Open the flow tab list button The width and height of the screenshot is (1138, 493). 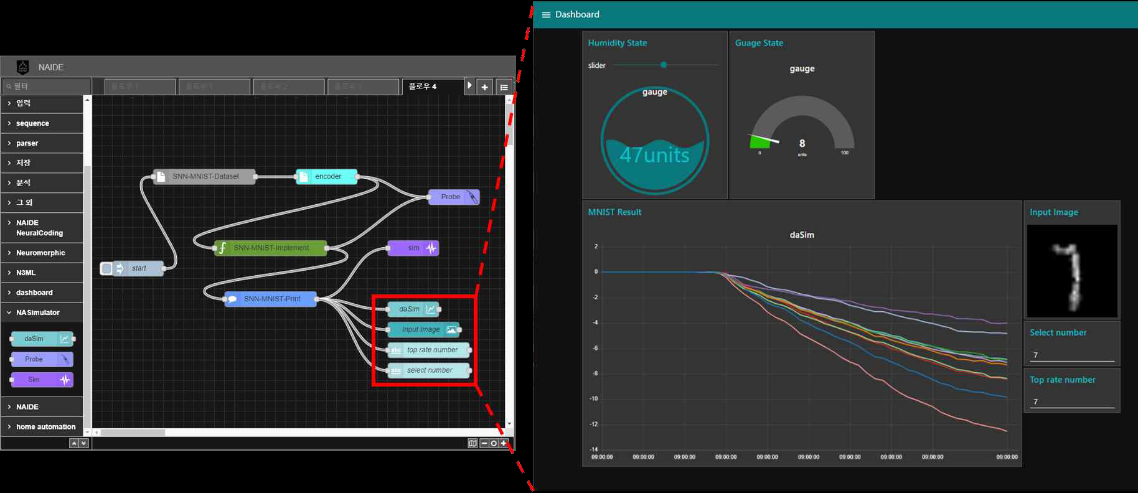coord(504,87)
